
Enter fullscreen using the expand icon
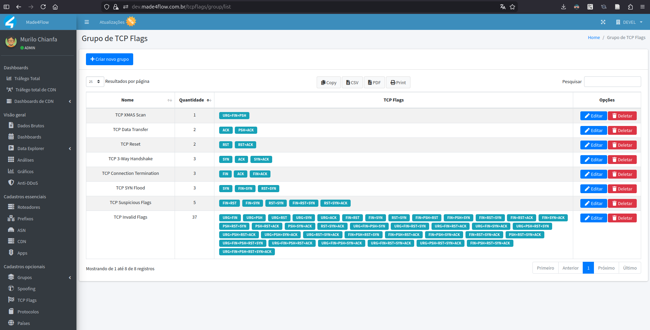[x=603, y=22]
